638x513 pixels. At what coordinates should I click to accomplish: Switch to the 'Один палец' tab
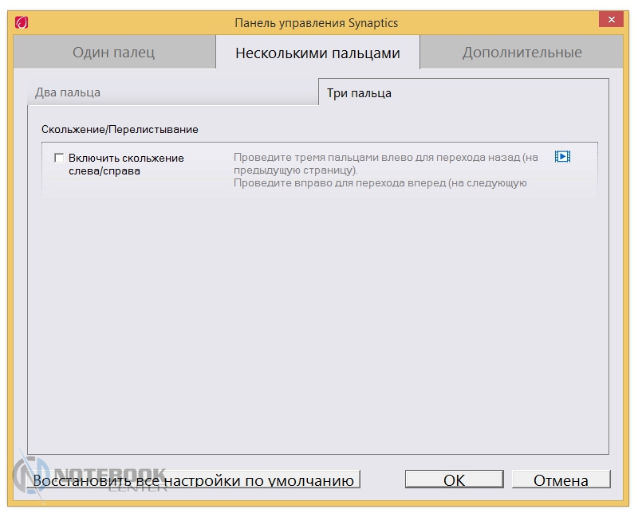tap(114, 52)
